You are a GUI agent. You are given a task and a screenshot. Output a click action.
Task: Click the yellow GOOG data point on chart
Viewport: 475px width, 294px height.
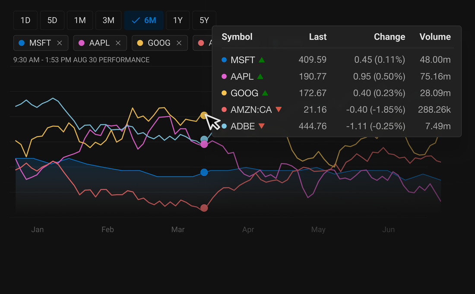point(204,115)
